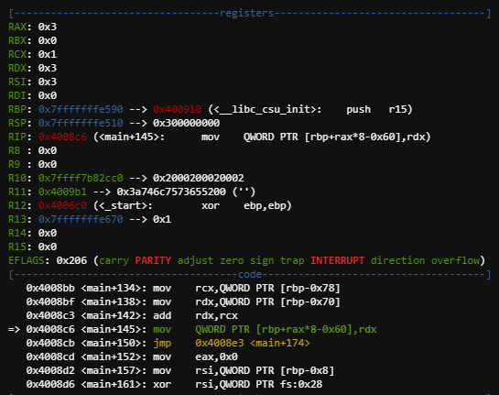The width and height of the screenshot is (499, 395).
Task: Click the operand [rbp-0x78]
Action: click(x=310, y=288)
